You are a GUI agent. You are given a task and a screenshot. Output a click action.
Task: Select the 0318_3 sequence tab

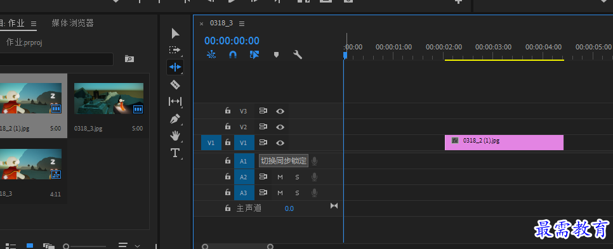click(x=221, y=23)
